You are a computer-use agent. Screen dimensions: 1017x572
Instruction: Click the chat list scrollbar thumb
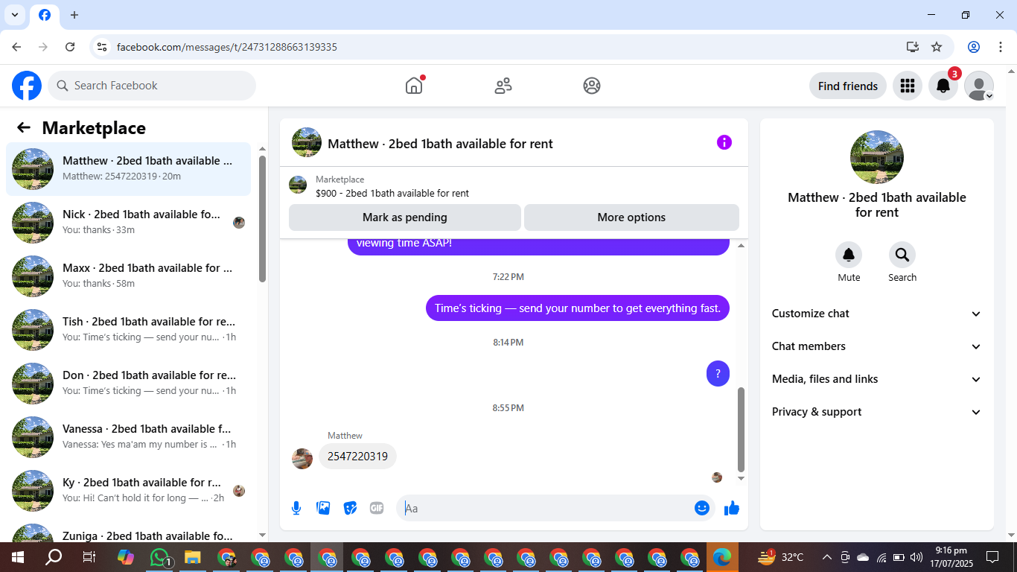262,218
